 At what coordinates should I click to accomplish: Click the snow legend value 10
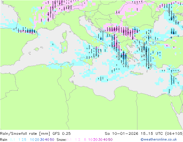(90, 140)
